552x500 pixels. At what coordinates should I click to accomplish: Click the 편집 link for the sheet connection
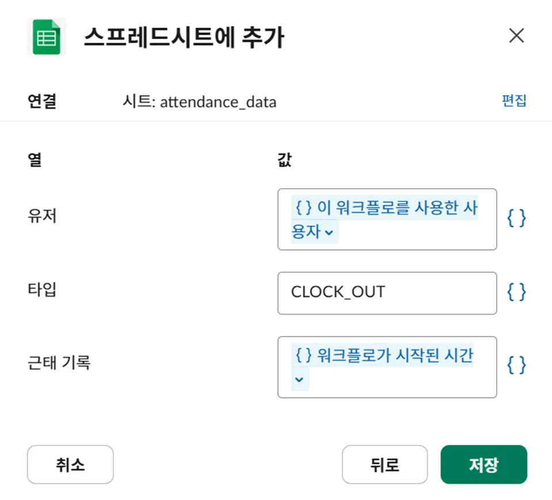514,102
